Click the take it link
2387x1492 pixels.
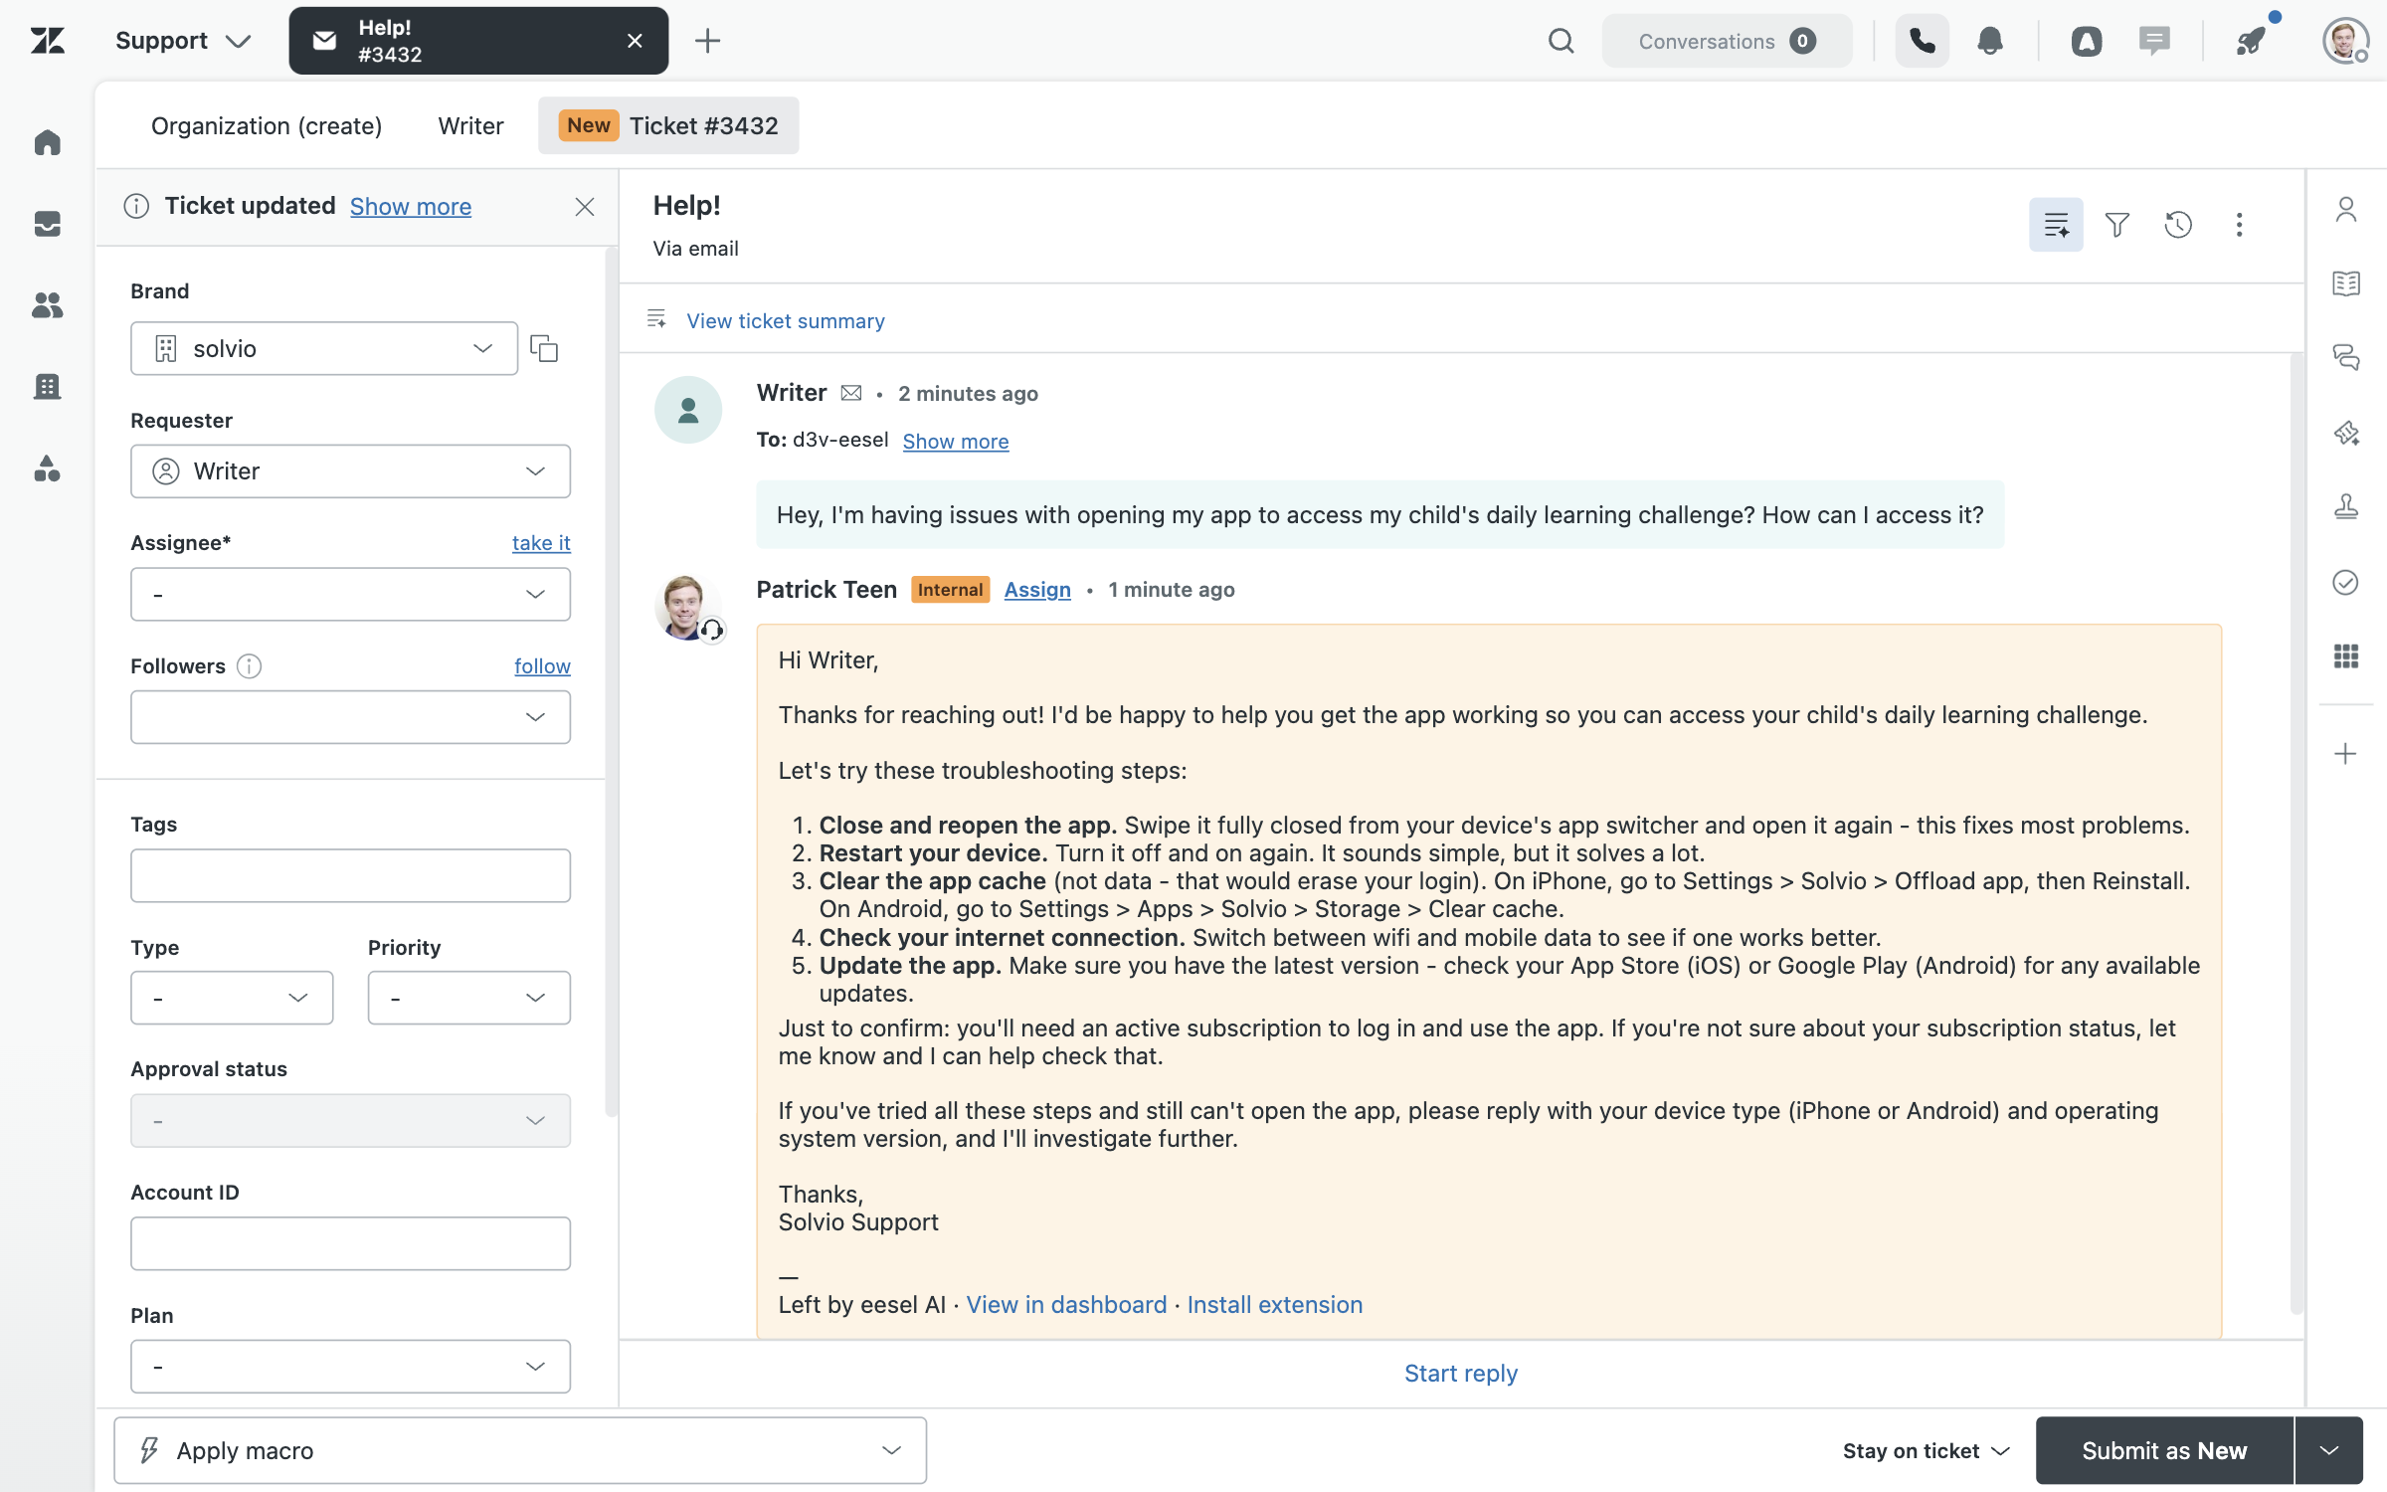(541, 543)
